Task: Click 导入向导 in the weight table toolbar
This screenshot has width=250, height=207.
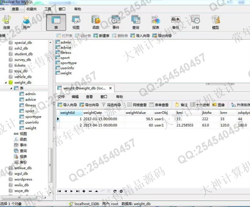Action: click(x=67, y=105)
